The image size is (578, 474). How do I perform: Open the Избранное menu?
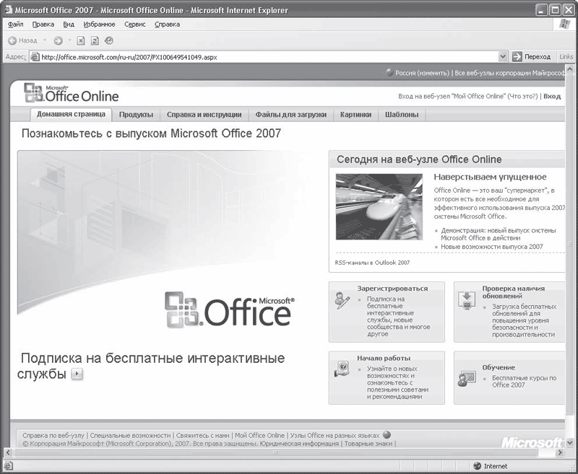pos(99,24)
